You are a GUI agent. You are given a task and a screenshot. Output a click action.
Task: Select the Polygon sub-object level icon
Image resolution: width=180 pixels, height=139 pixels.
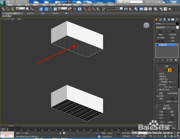point(170,70)
